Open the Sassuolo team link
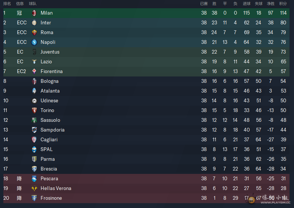294x208 pixels. coord(50,120)
